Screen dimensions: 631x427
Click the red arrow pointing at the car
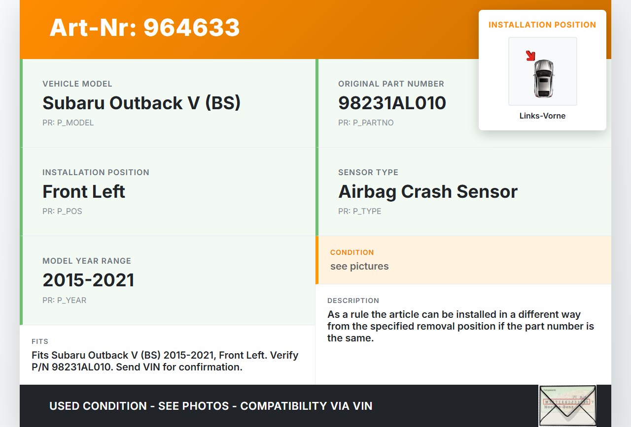pyautogui.click(x=530, y=56)
